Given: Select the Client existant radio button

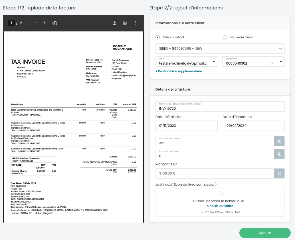Looking at the screenshot, I should pyautogui.click(x=157, y=37).
